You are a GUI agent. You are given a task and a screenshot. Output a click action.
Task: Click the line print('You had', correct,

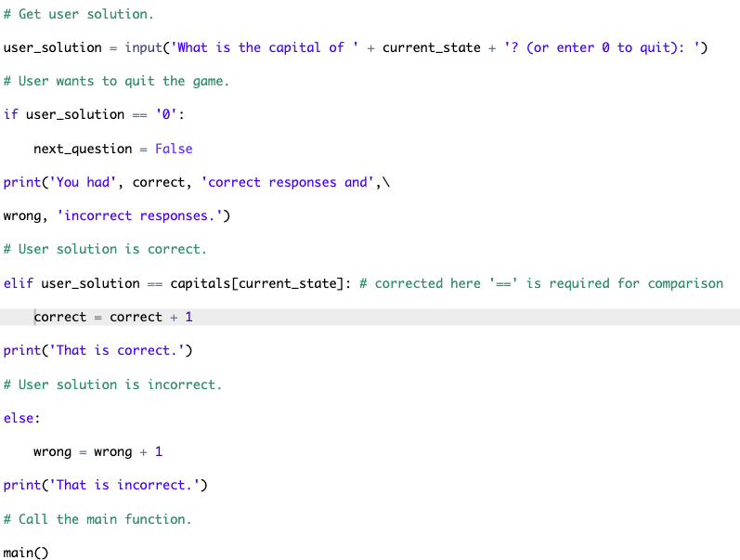coord(196,182)
